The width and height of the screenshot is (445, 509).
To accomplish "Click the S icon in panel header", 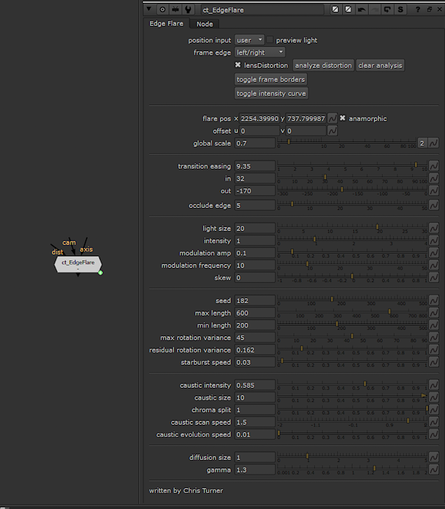I will [400, 10].
